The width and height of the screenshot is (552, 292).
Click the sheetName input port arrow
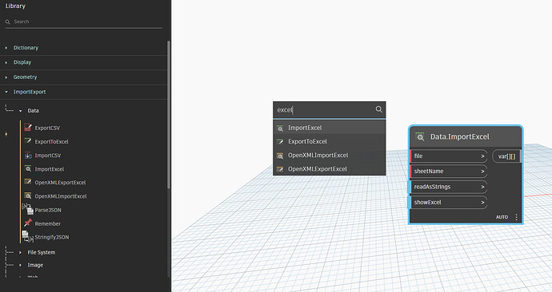[482, 172]
